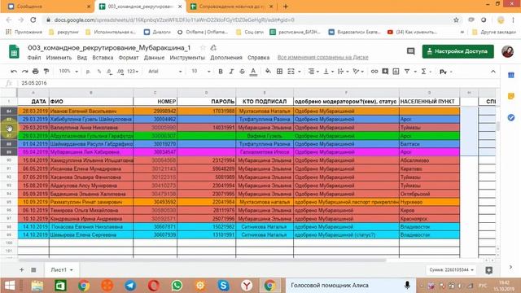Click Настройки Доступа share button
521x293 pixels.
point(458,51)
